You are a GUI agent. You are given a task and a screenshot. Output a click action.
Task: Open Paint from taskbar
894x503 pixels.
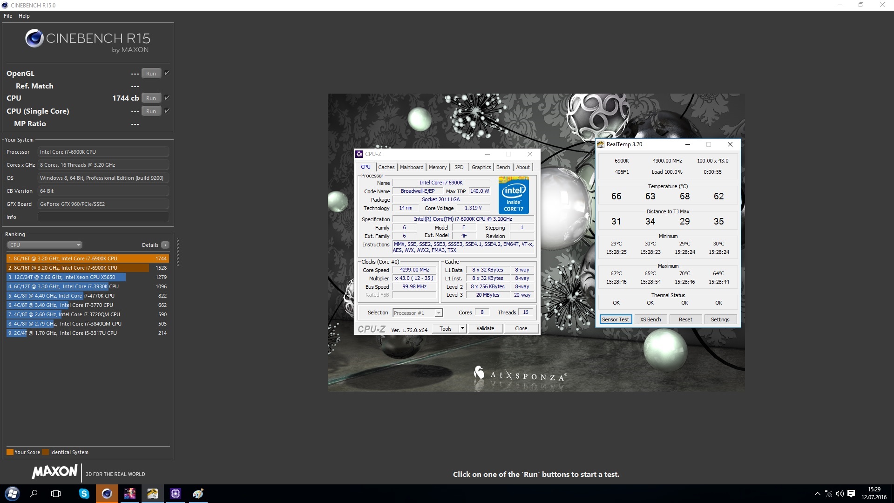pyautogui.click(x=198, y=494)
